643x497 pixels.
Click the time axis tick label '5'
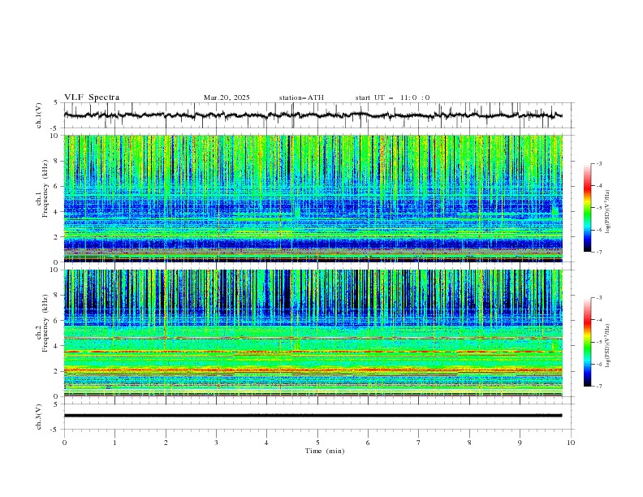pyautogui.click(x=317, y=443)
